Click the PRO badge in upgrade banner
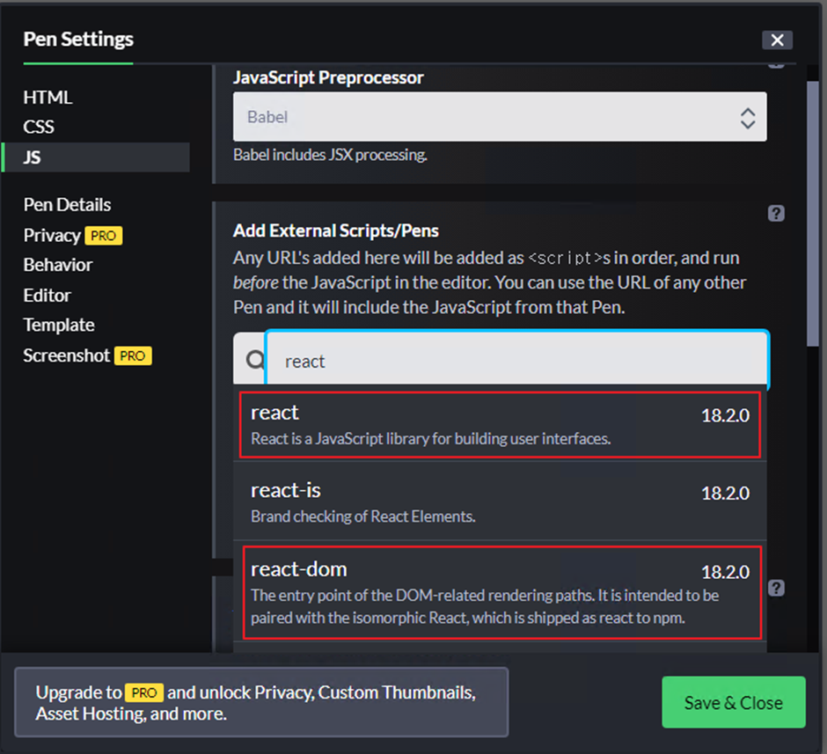 [144, 692]
